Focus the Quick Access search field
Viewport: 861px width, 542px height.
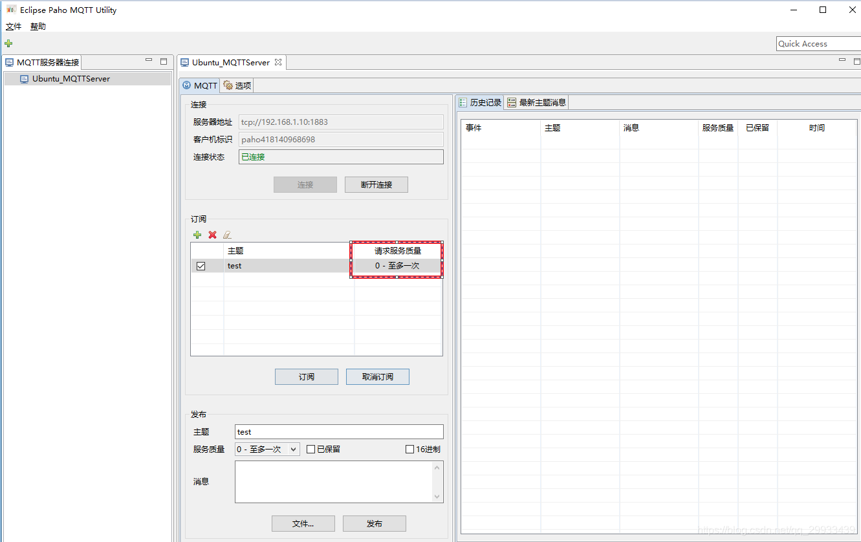(x=818, y=43)
